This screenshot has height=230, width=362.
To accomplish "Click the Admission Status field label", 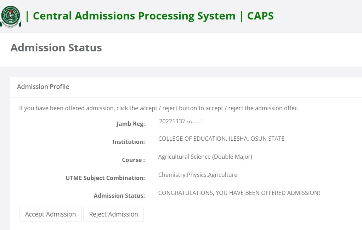I will tap(119, 196).
